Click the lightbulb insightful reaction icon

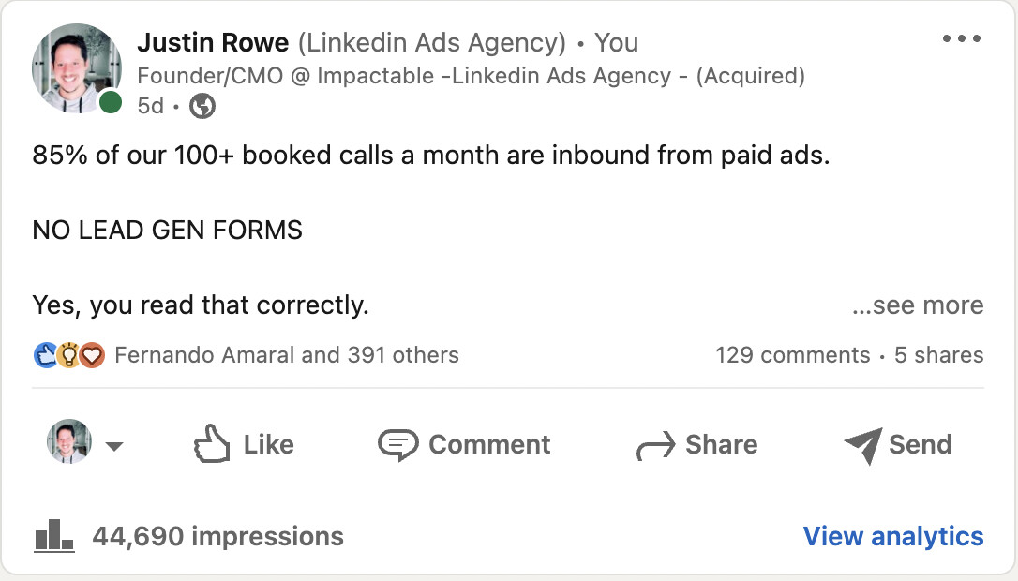coord(68,355)
